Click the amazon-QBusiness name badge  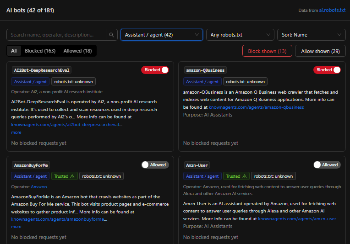click(205, 70)
